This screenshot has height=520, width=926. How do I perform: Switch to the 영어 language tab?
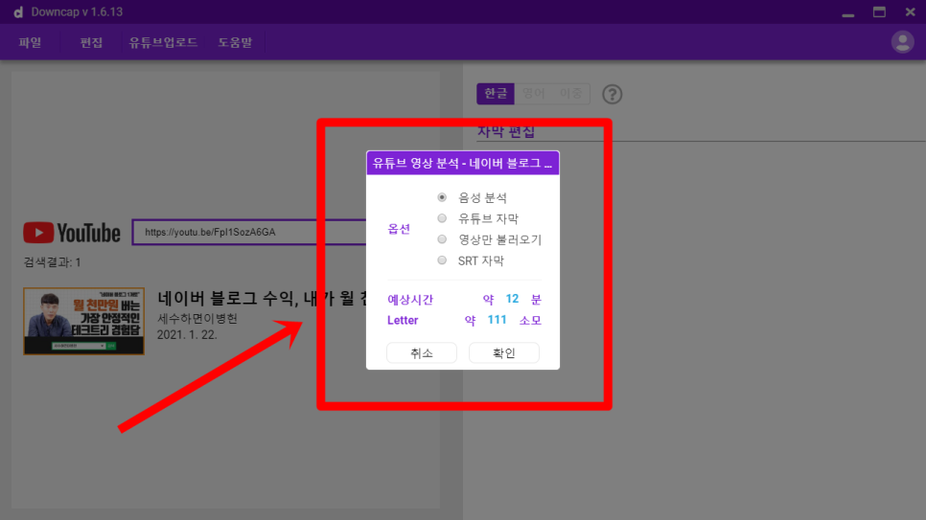coord(533,94)
